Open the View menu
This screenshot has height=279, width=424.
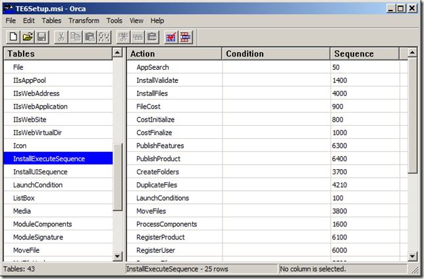pyautogui.click(x=136, y=20)
